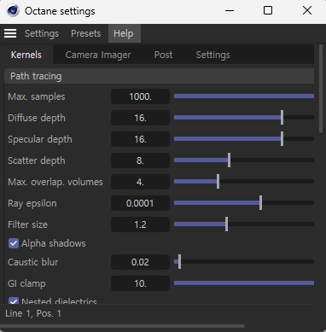
Task: Open the Presets menu
Action: click(86, 33)
